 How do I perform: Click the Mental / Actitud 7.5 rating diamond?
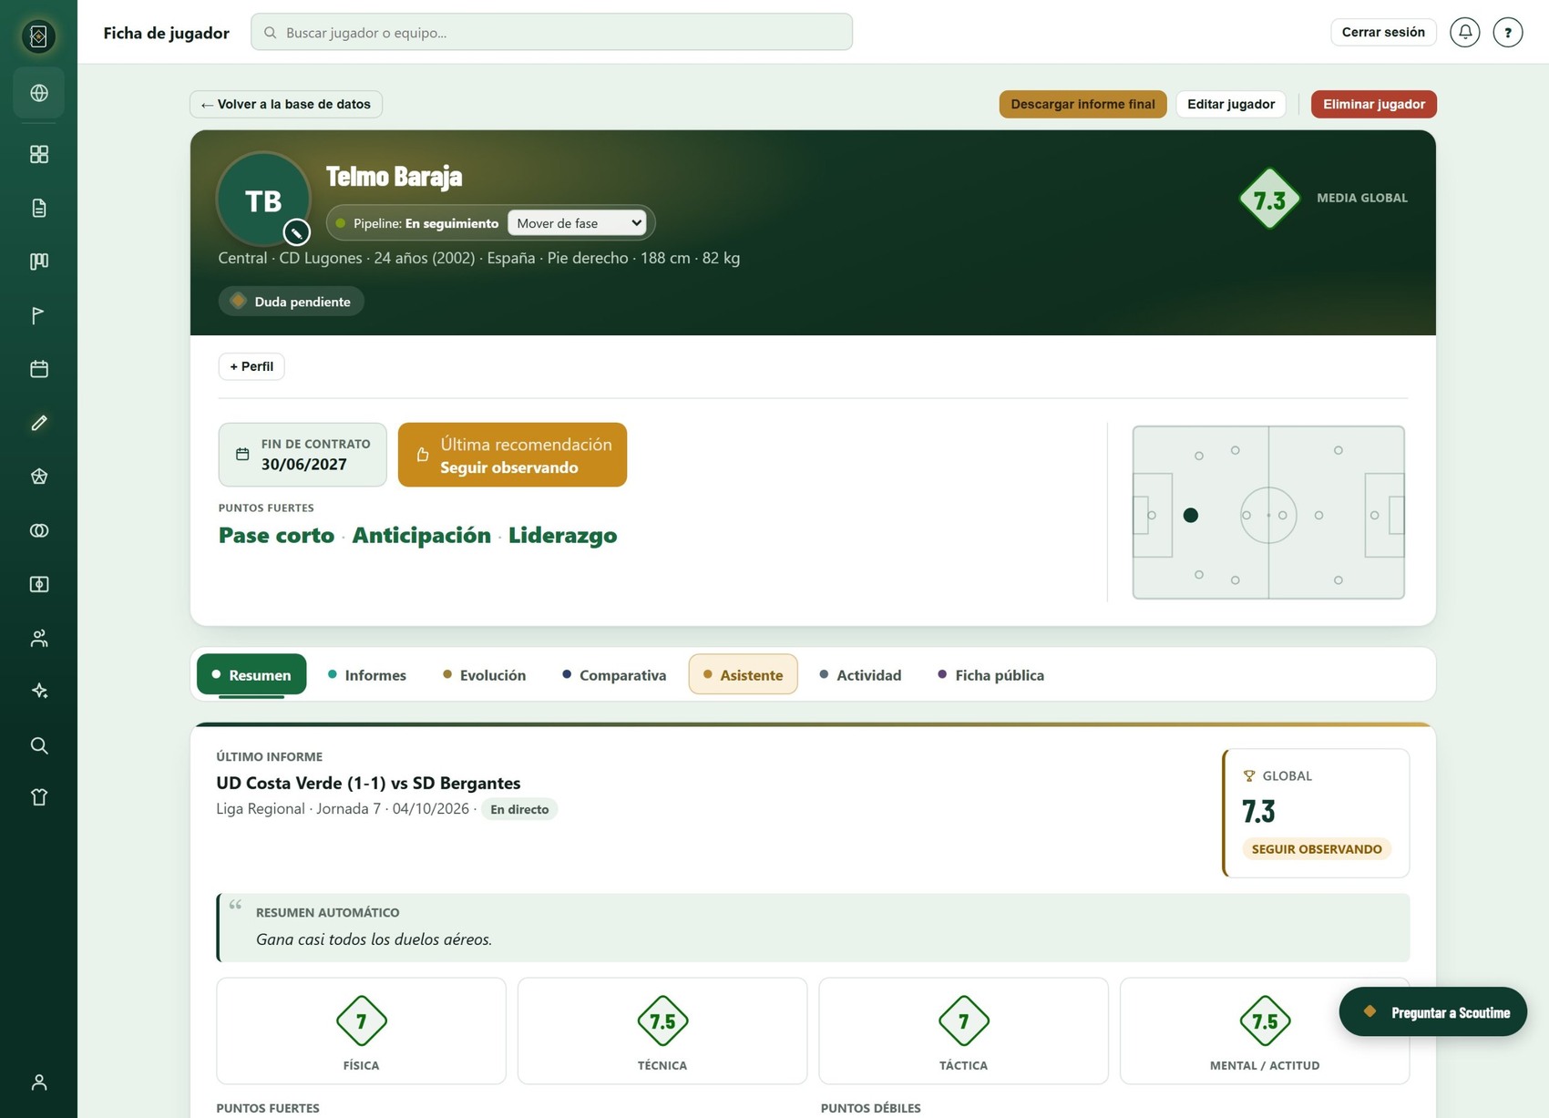pyautogui.click(x=1265, y=1021)
